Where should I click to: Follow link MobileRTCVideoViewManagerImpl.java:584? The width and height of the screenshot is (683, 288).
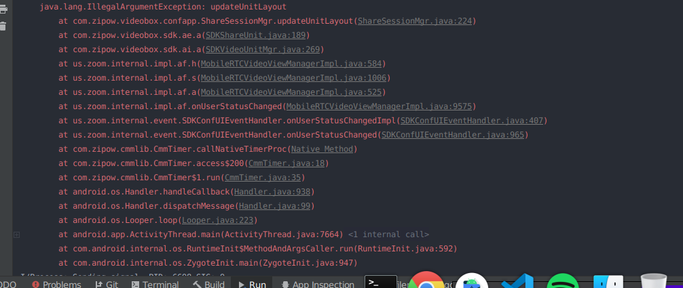(x=291, y=64)
